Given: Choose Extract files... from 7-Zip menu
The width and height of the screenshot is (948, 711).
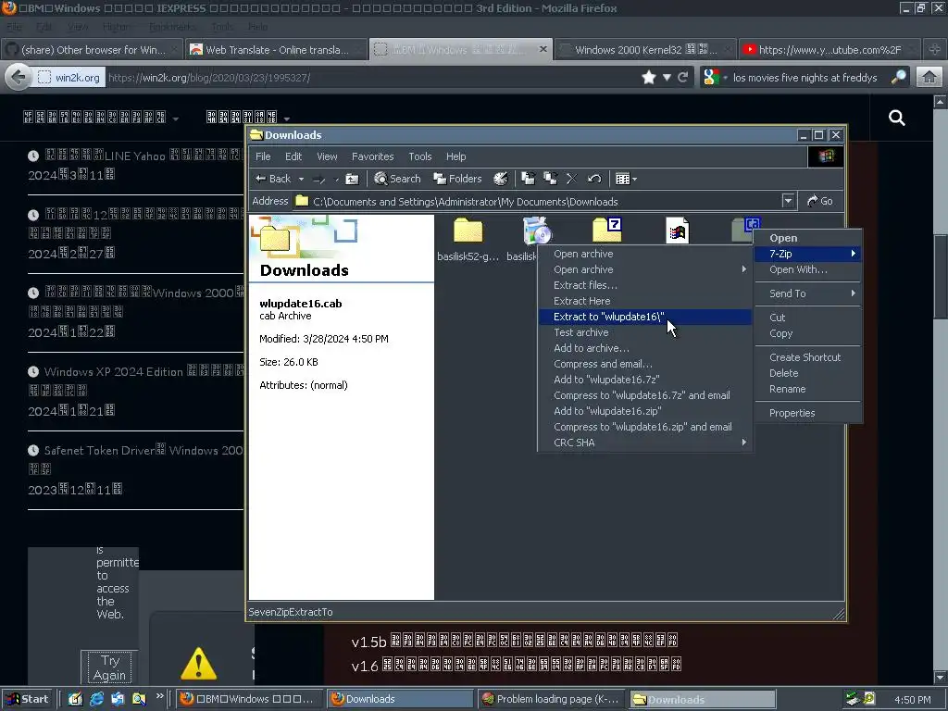Looking at the screenshot, I should click(x=645, y=285).
